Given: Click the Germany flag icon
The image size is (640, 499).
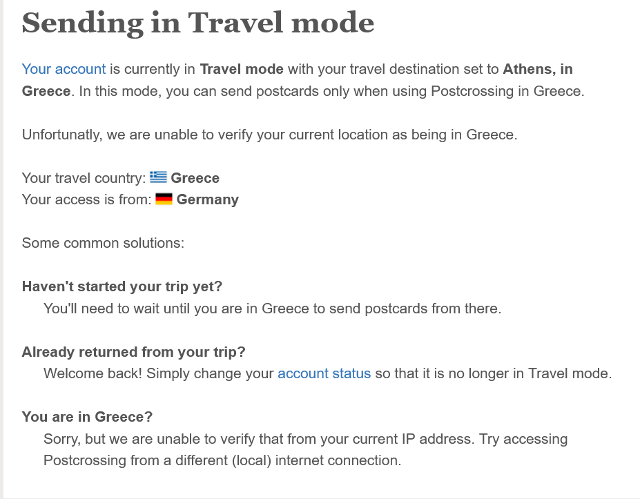Looking at the screenshot, I should tap(164, 199).
